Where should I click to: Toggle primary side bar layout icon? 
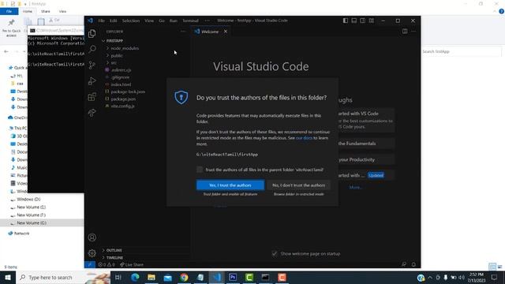click(x=346, y=21)
